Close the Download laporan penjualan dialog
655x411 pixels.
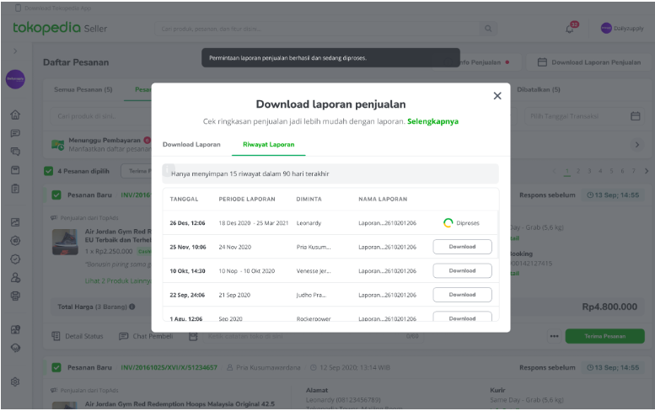click(x=497, y=96)
